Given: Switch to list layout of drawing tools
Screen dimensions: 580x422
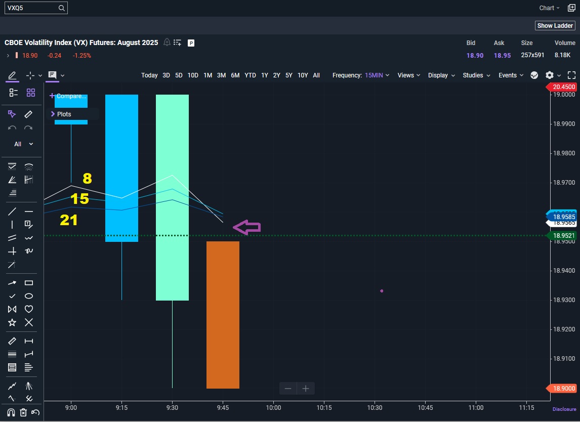Looking at the screenshot, I should click(x=13, y=93).
